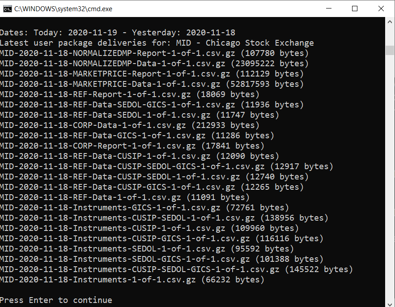
Task: Maximize the command prompt window
Action: (354, 9)
